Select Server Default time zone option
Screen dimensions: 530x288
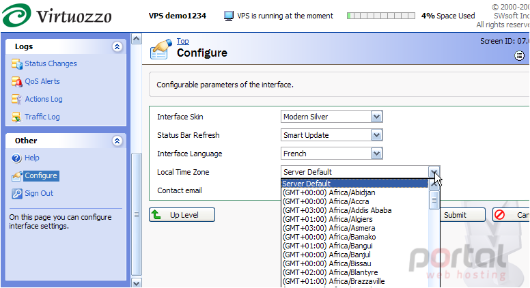click(x=355, y=184)
